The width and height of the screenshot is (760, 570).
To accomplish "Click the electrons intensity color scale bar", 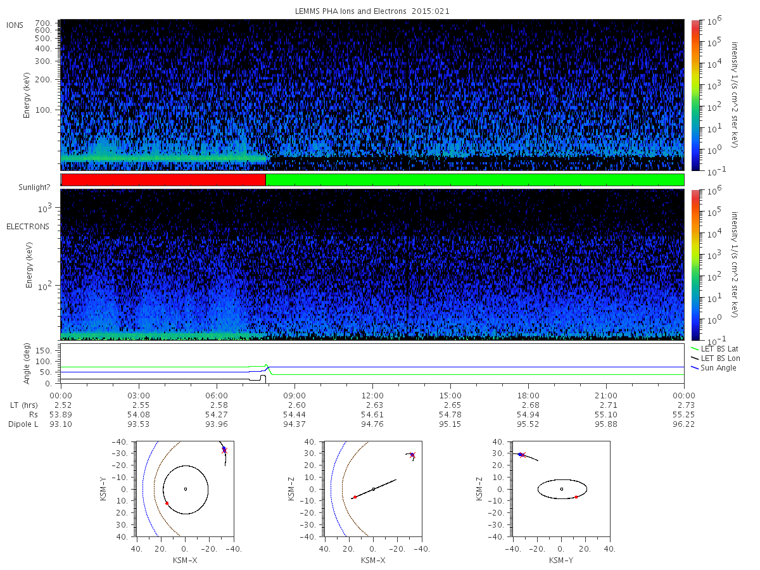I will (695, 264).
